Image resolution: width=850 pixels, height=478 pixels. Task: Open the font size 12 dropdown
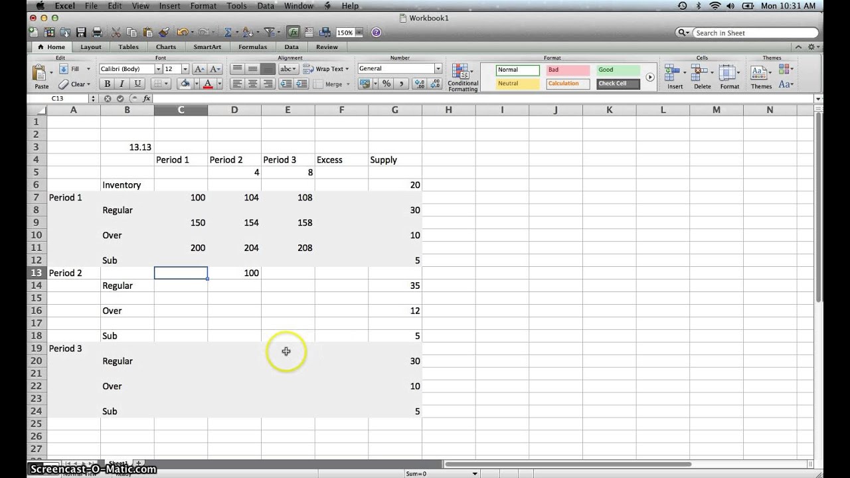185,69
